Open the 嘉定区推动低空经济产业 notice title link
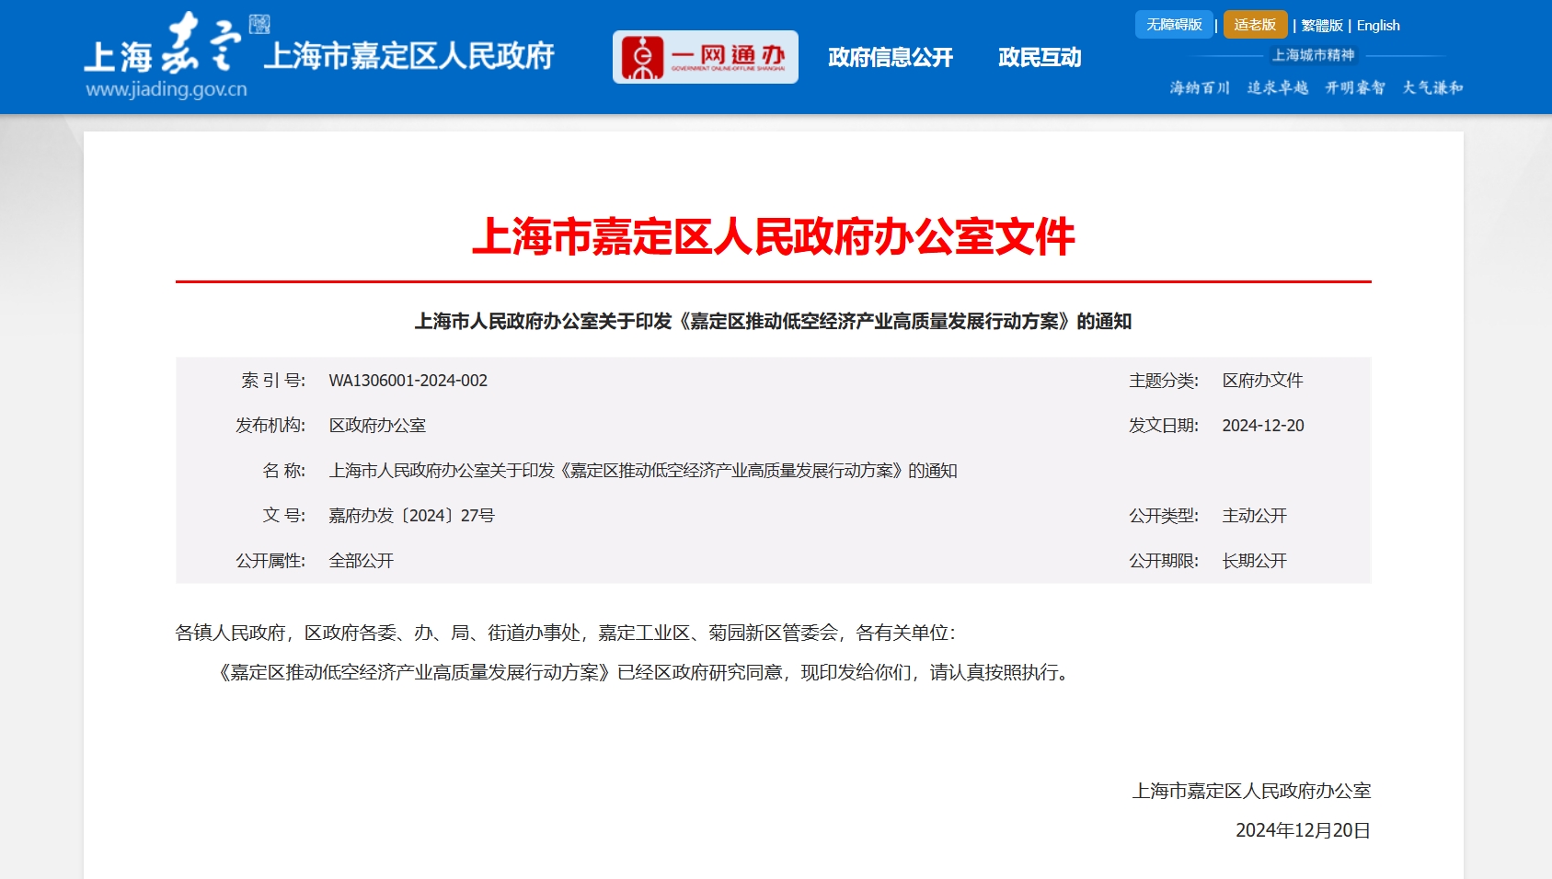Viewport: 1552px width, 879px height. (776, 322)
